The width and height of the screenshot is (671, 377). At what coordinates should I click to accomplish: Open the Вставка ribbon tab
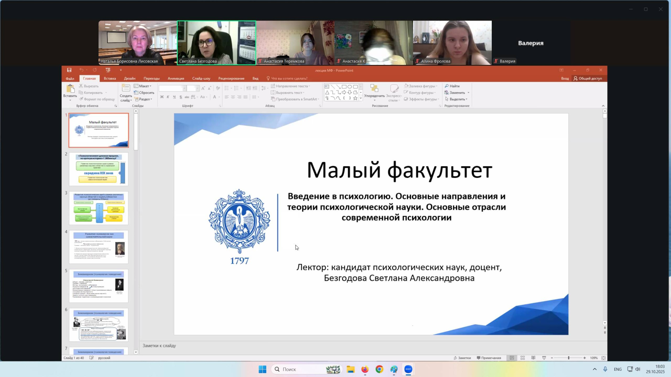click(x=110, y=79)
